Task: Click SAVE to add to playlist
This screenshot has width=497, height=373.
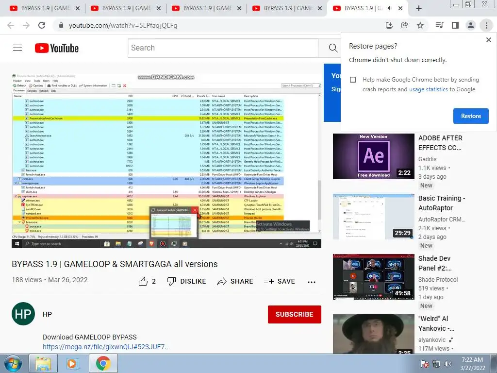Action: (x=279, y=281)
